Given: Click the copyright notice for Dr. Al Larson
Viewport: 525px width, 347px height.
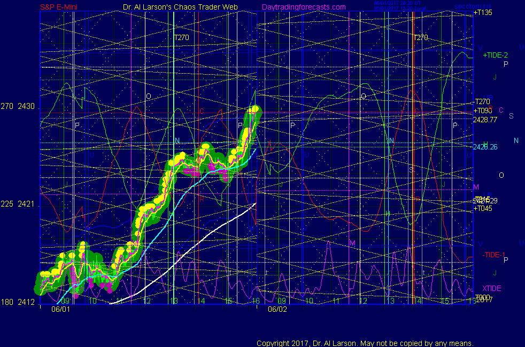Looking at the screenshot, I should click(x=365, y=343).
